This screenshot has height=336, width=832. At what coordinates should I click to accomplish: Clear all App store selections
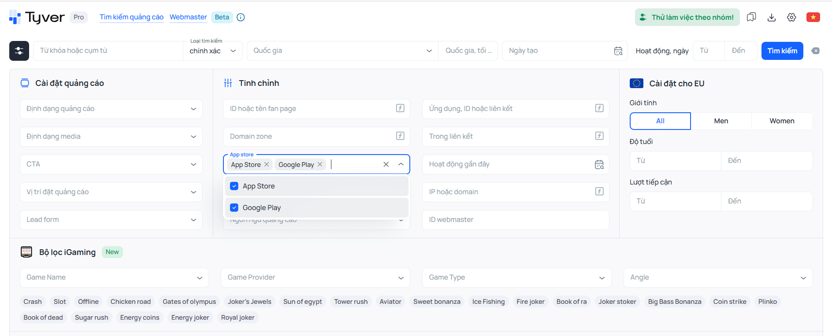point(386,164)
